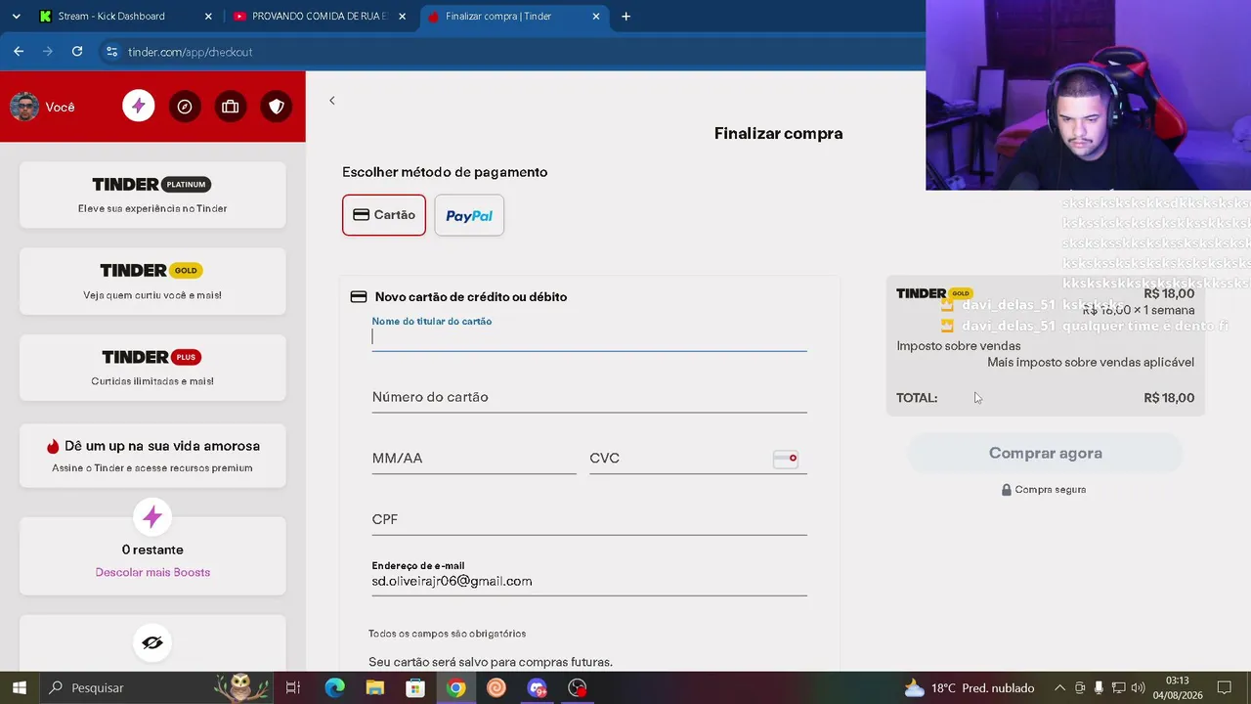Click the Novo cartão de crédito ou débito heading
Screen dimensions: 1251x704
[x=471, y=297]
